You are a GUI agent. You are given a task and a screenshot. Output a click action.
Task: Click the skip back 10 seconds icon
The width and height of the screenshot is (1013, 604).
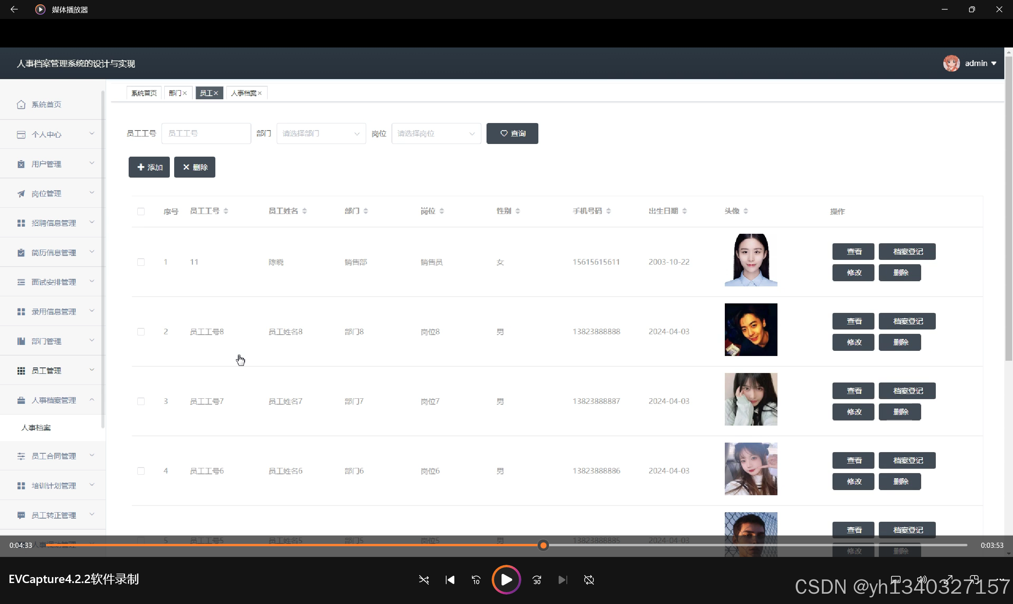tap(476, 579)
